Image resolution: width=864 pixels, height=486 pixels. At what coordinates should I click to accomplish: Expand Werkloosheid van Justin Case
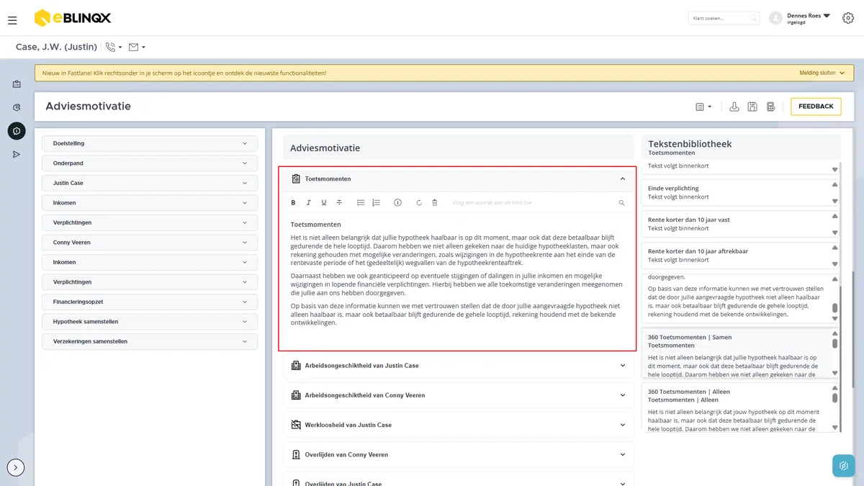[x=459, y=425]
